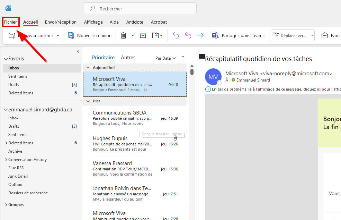
Task: Collapse the folder pane with chevron
Action: click(78, 52)
